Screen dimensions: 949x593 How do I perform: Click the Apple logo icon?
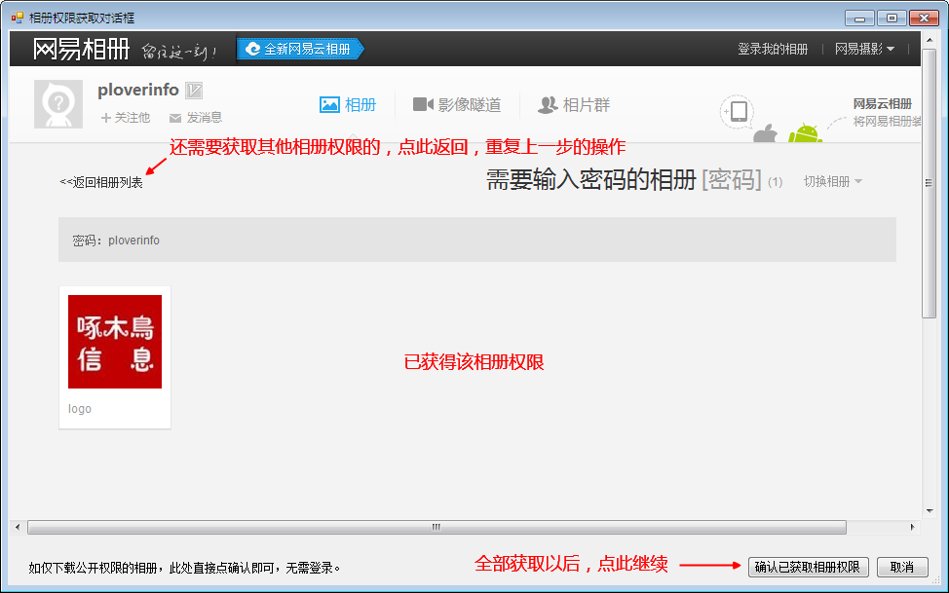[x=766, y=133]
